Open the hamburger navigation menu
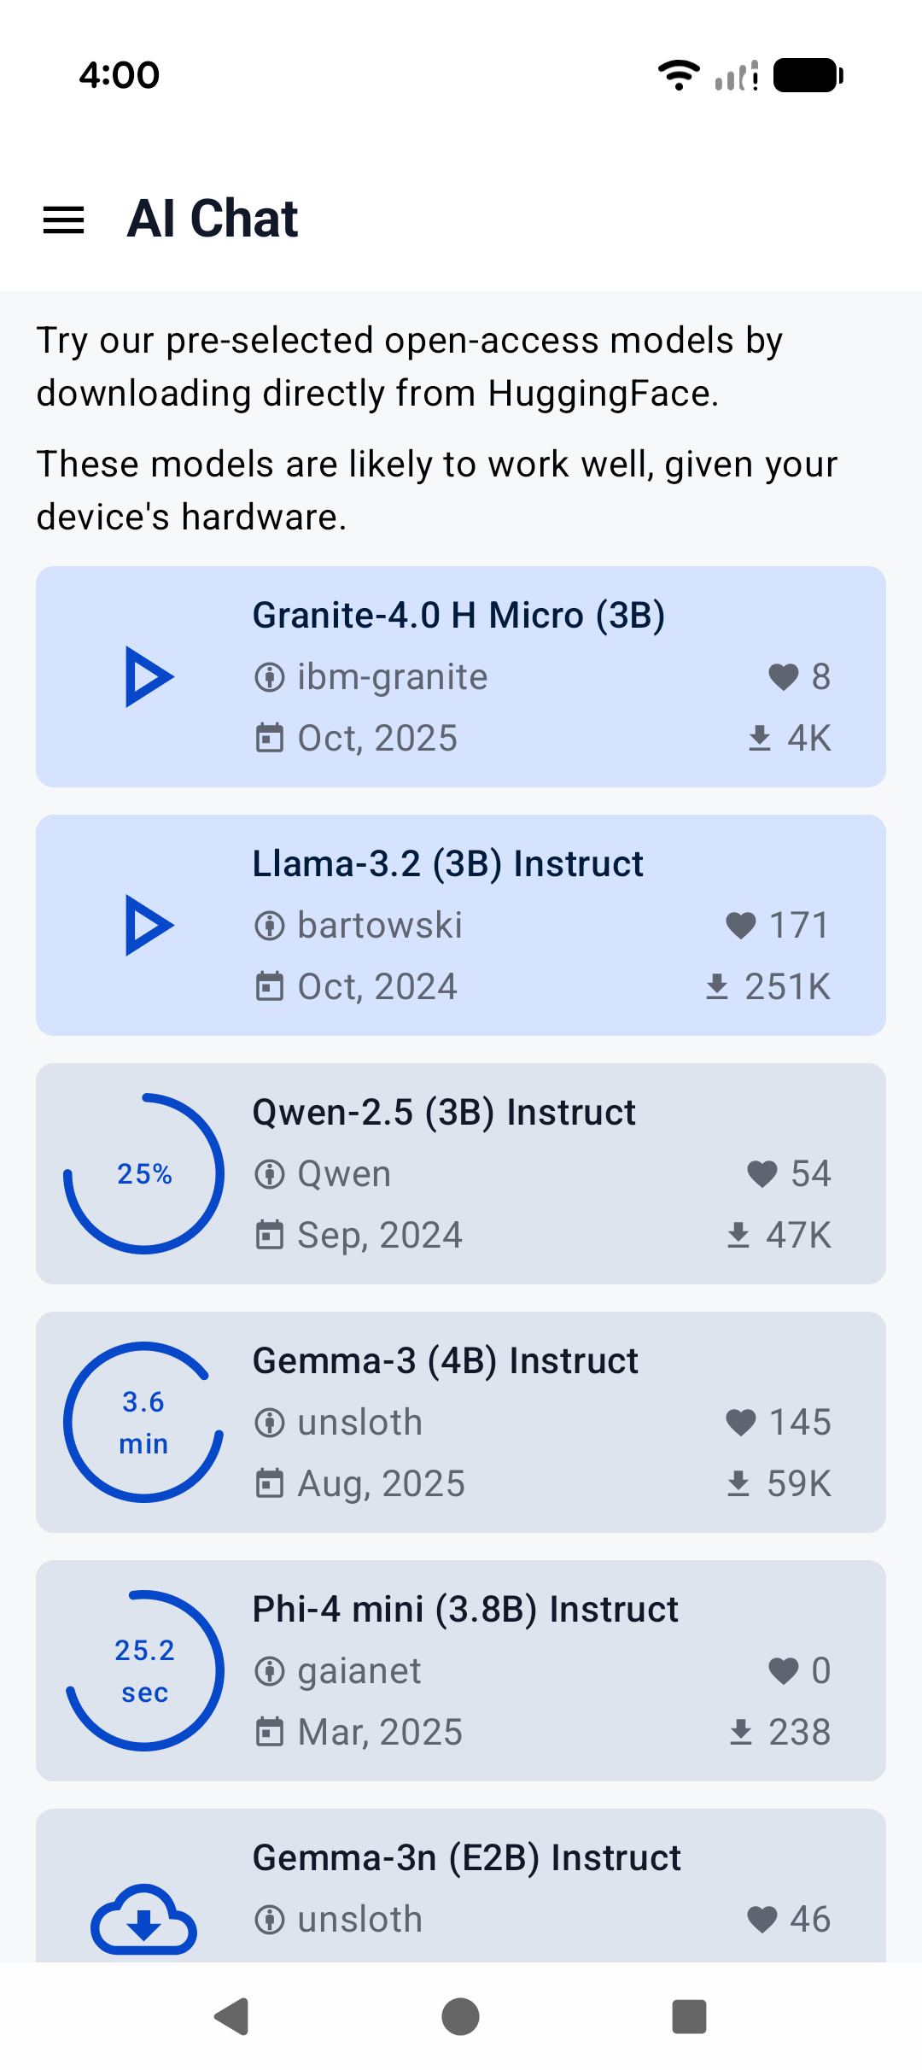The width and height of the screenshot is (922, 2070). point(64,219)
